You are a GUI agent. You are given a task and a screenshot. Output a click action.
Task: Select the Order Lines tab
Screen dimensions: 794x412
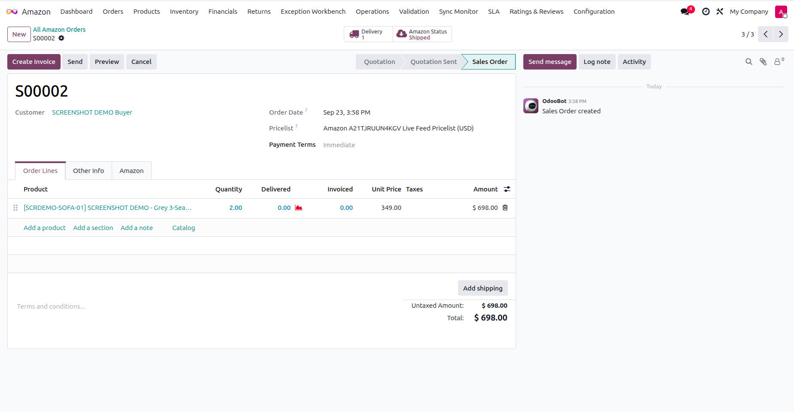(x=40, y=171)
